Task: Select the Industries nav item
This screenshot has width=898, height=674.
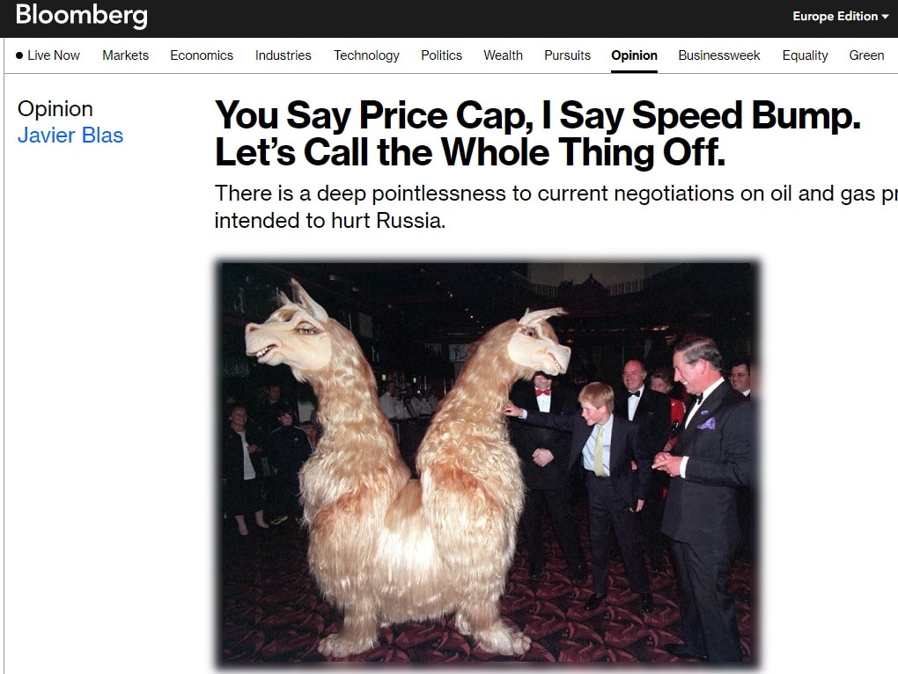Action: 283,55
